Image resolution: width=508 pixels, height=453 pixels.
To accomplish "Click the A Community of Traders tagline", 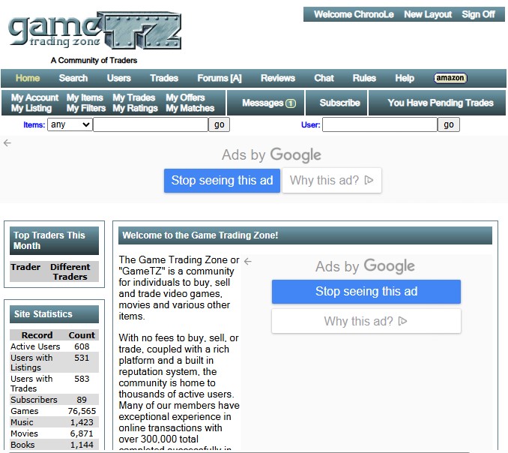I will (x=94, y=60).
